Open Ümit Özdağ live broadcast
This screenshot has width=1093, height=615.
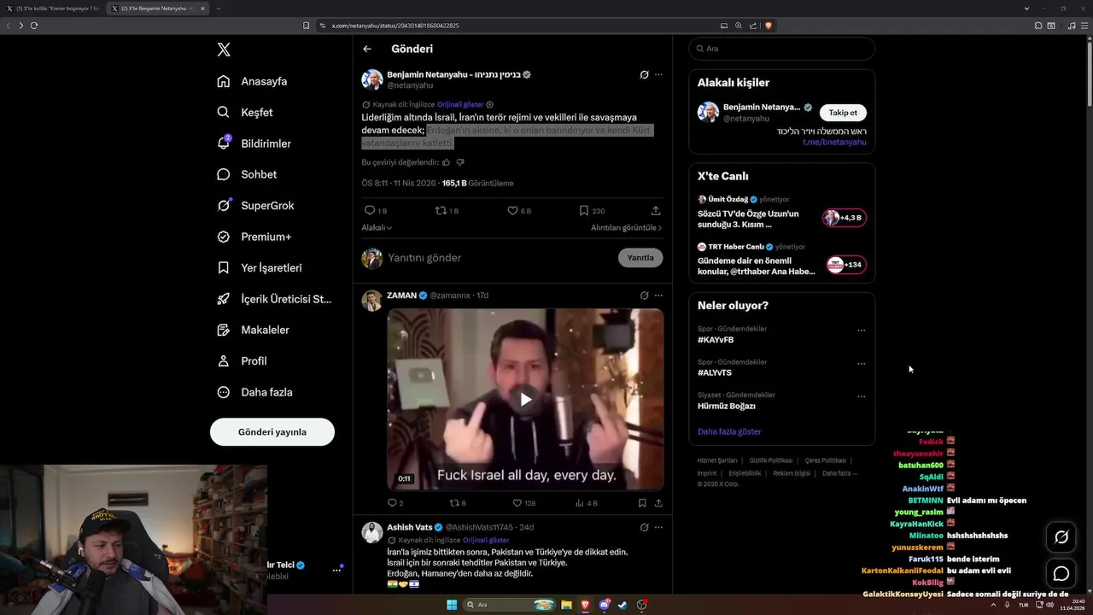tap(781, 214)
